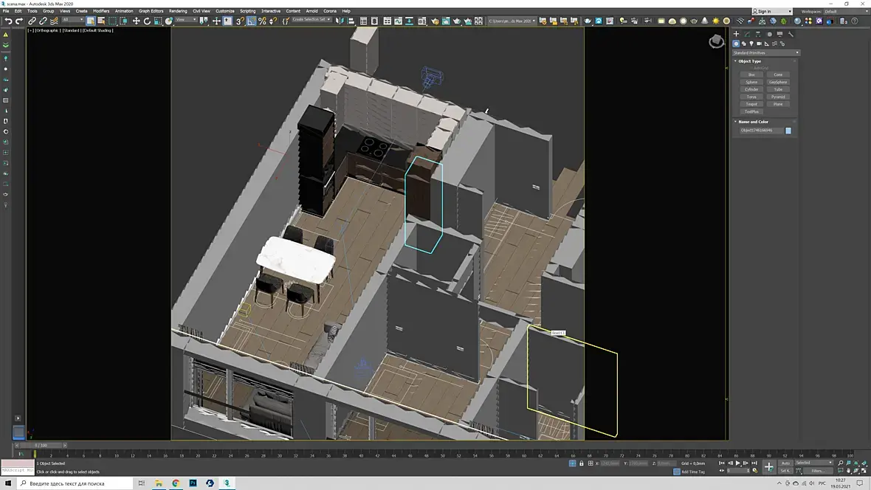Click the object color swatch beside name field
The height and width of the screenshot is (490, 871).
(x=788, y=131)
